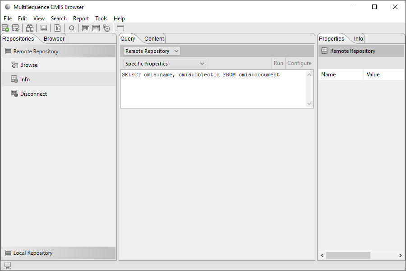This screenshot has height=271, width=406.
Task: Maximize the CMIS Browser window
Action: 374,7
